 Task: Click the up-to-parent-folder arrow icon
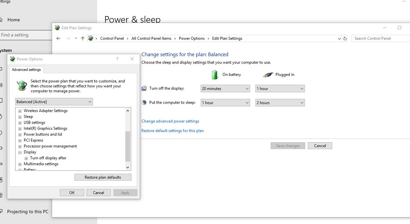(x=82, y=38)
